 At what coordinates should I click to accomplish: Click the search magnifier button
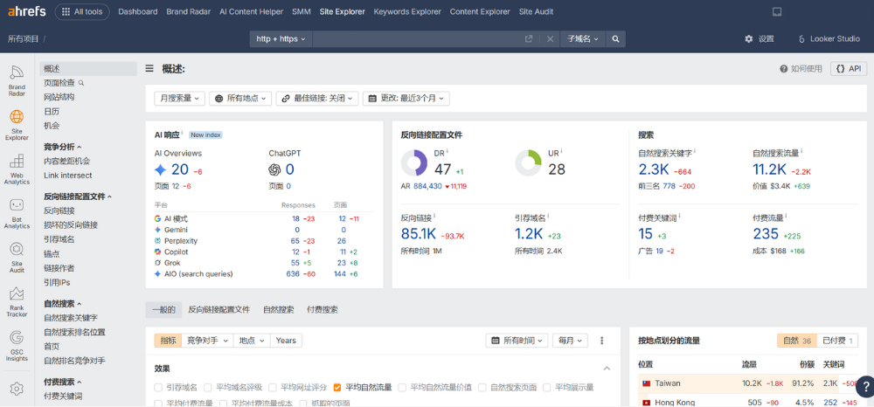click(615, 39)
